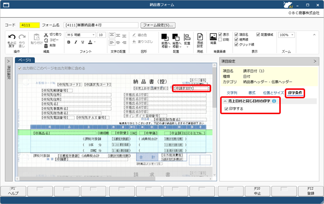The width and height of the screenshot is (324, 204).
Task: Open 配置 alignment dropdown
Action: point(187,47)
